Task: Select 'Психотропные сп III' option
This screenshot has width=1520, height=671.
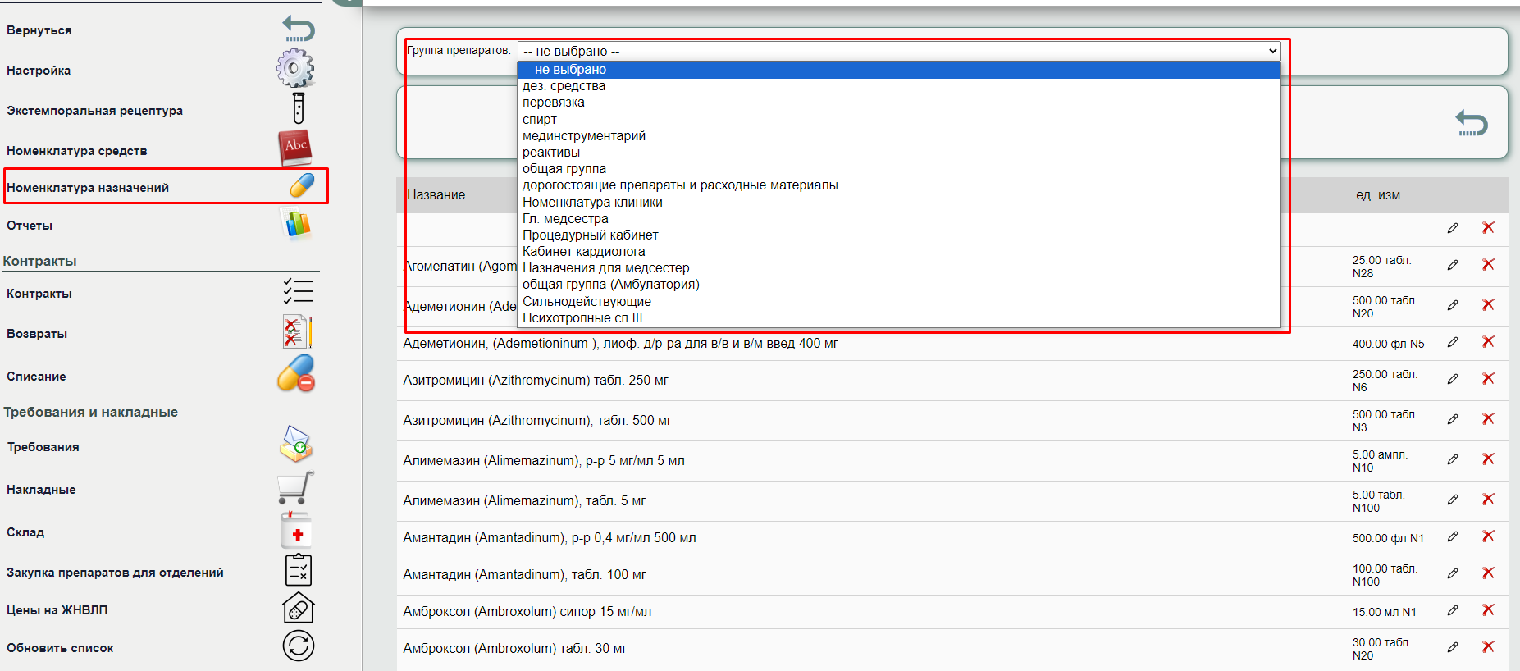Action: 582,318
